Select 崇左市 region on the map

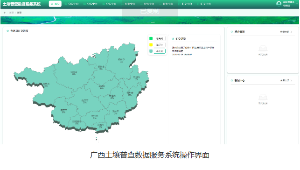coord(64,111)
